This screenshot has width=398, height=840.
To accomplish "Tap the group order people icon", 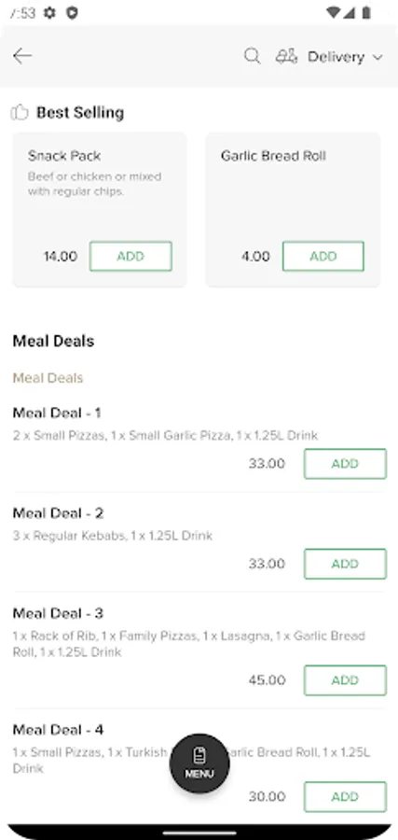I will [x=286, y=56].
